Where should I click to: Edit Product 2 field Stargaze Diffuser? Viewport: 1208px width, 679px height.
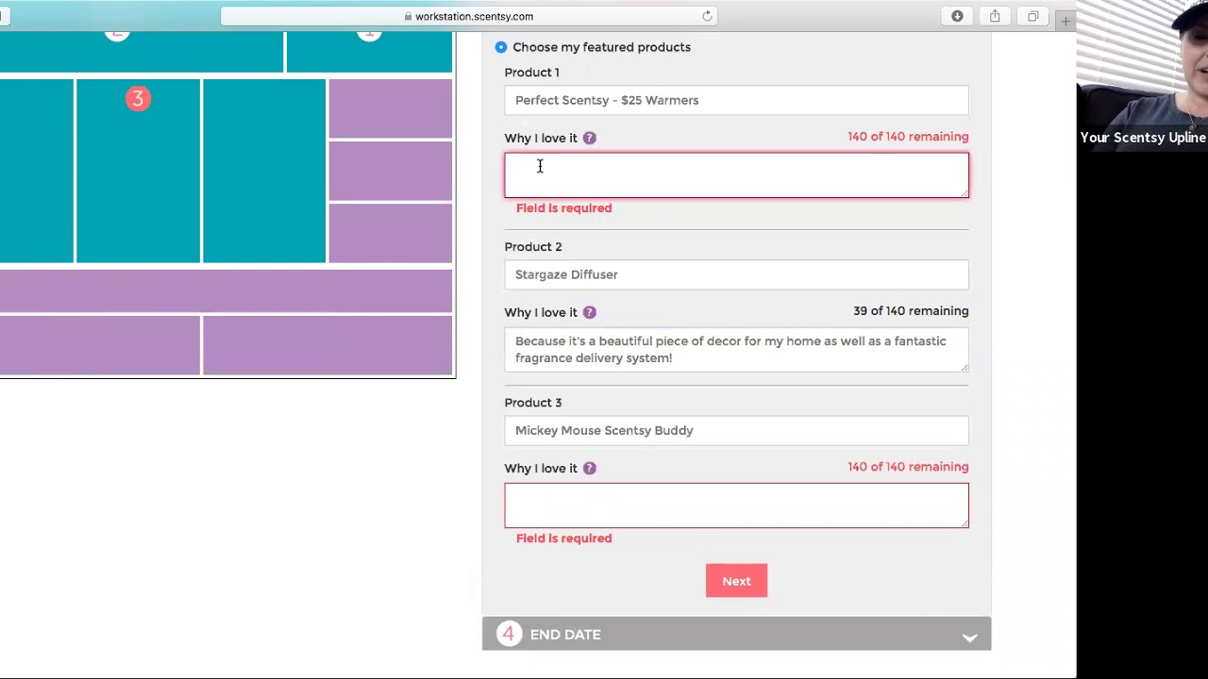tap(736, 274)
